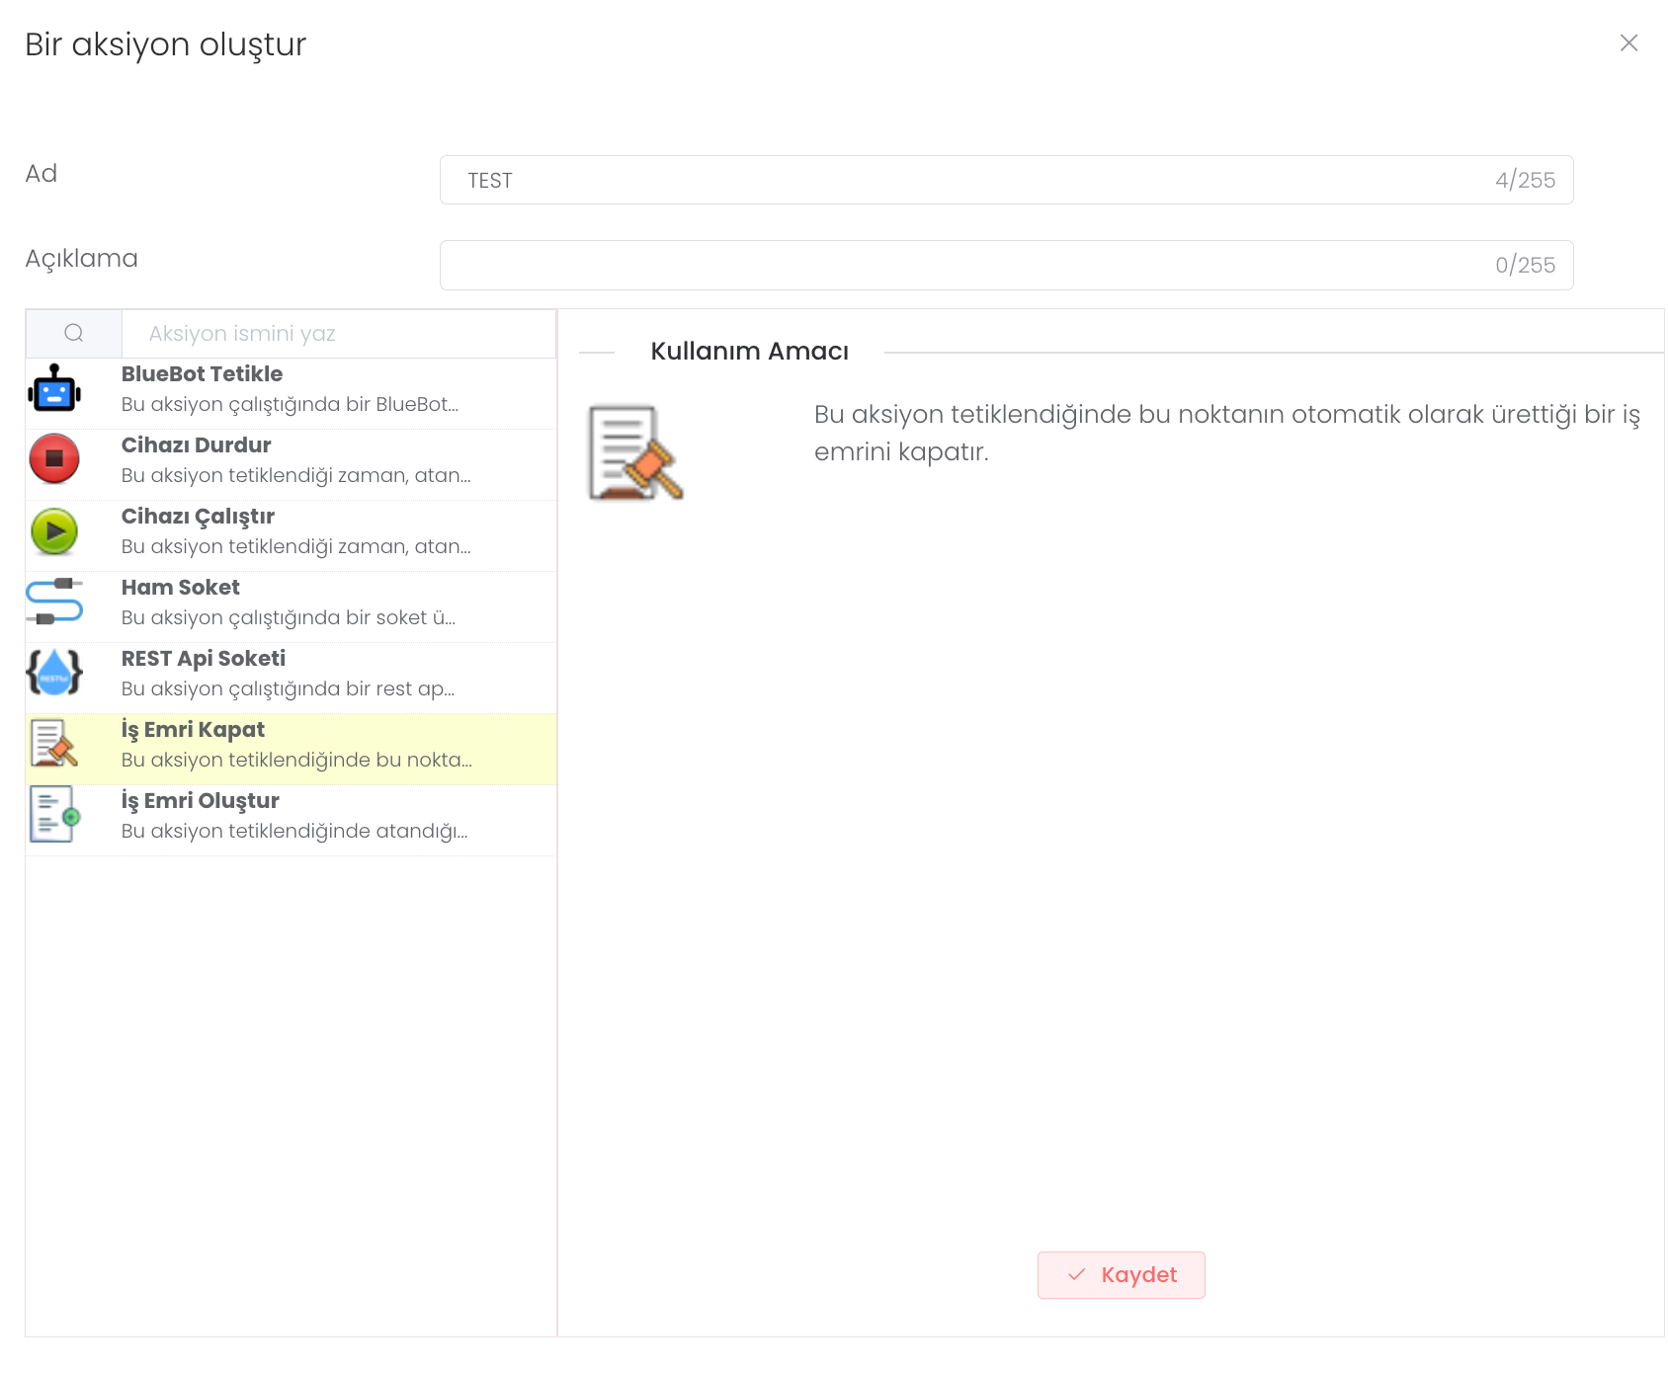Select the İş Emri Oluştur action title

click(200, 801)
